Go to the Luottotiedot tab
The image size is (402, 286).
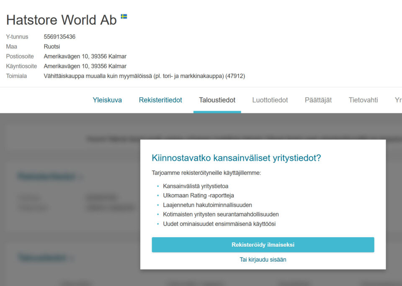pos(270,100)
